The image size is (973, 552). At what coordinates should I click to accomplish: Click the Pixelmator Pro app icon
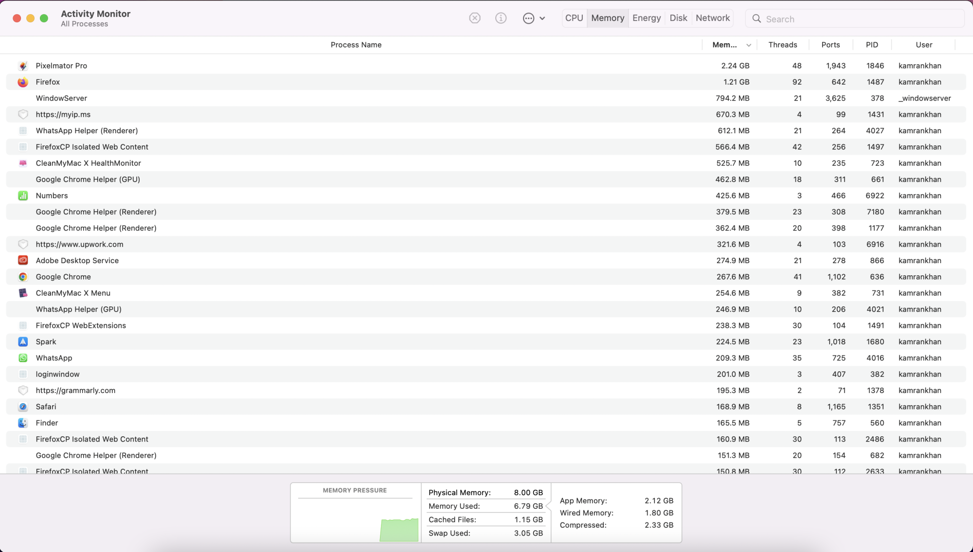23,66
